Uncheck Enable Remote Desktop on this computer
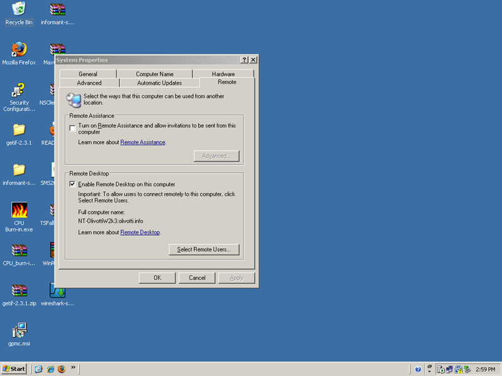502x376 pixels. (x=73, y=184)
